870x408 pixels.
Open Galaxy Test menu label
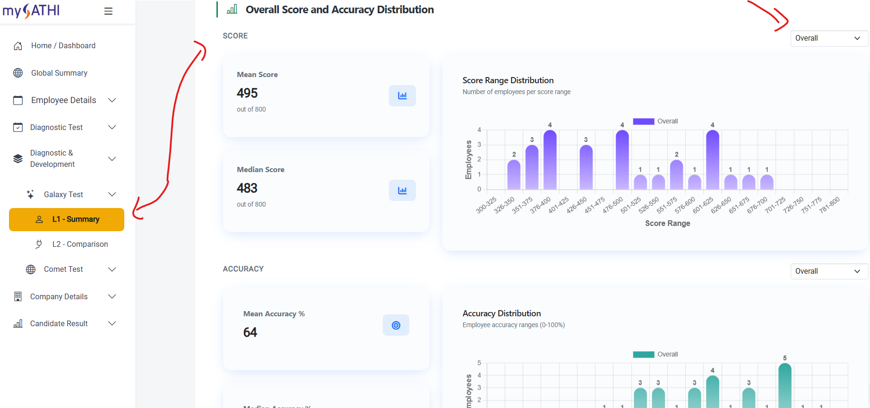(63, 194)
